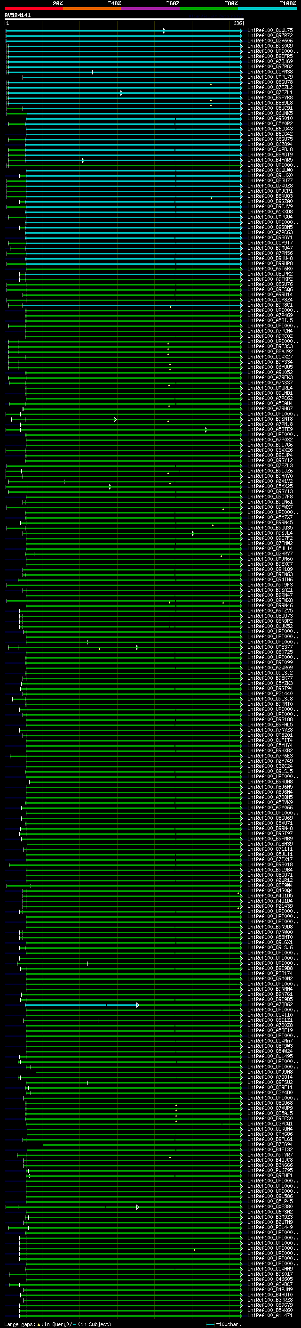Image resolution: width=301 pixels, height=1328 pixels.
Task: Click label UniRef100_O46605
Action: coord(270,1279)
